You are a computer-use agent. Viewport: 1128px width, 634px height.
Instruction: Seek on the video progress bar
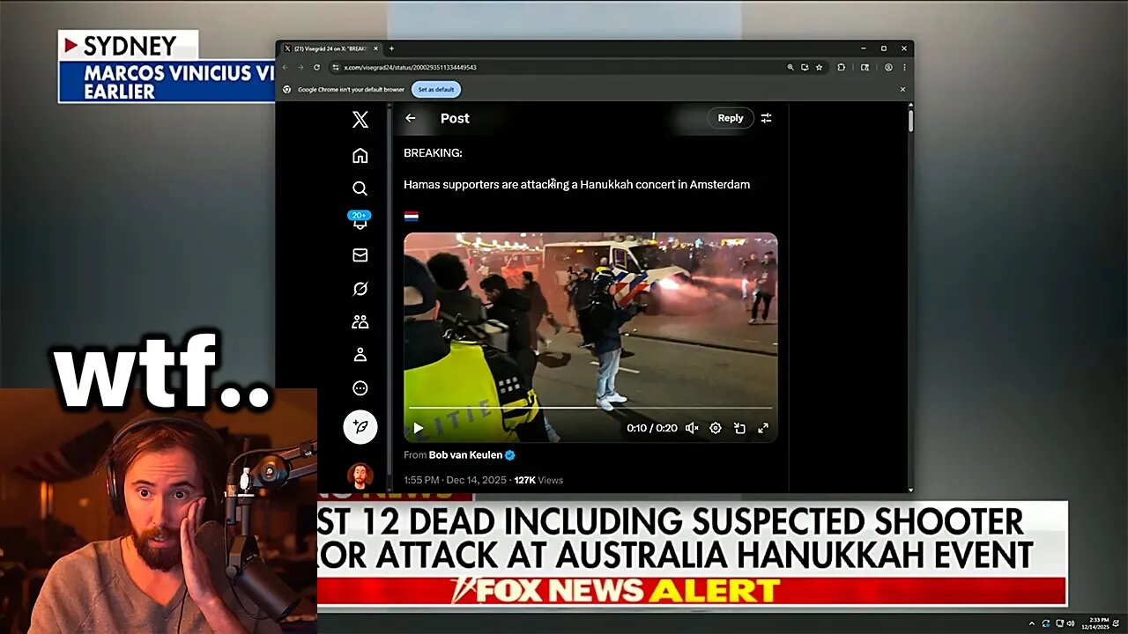pyautogui.click(x=590, y=408)
